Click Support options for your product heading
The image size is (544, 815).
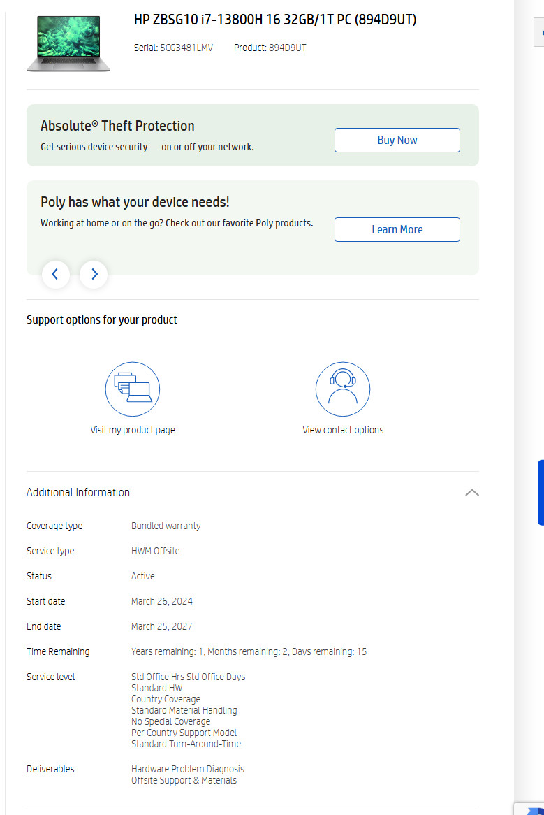tap(102, 319)
